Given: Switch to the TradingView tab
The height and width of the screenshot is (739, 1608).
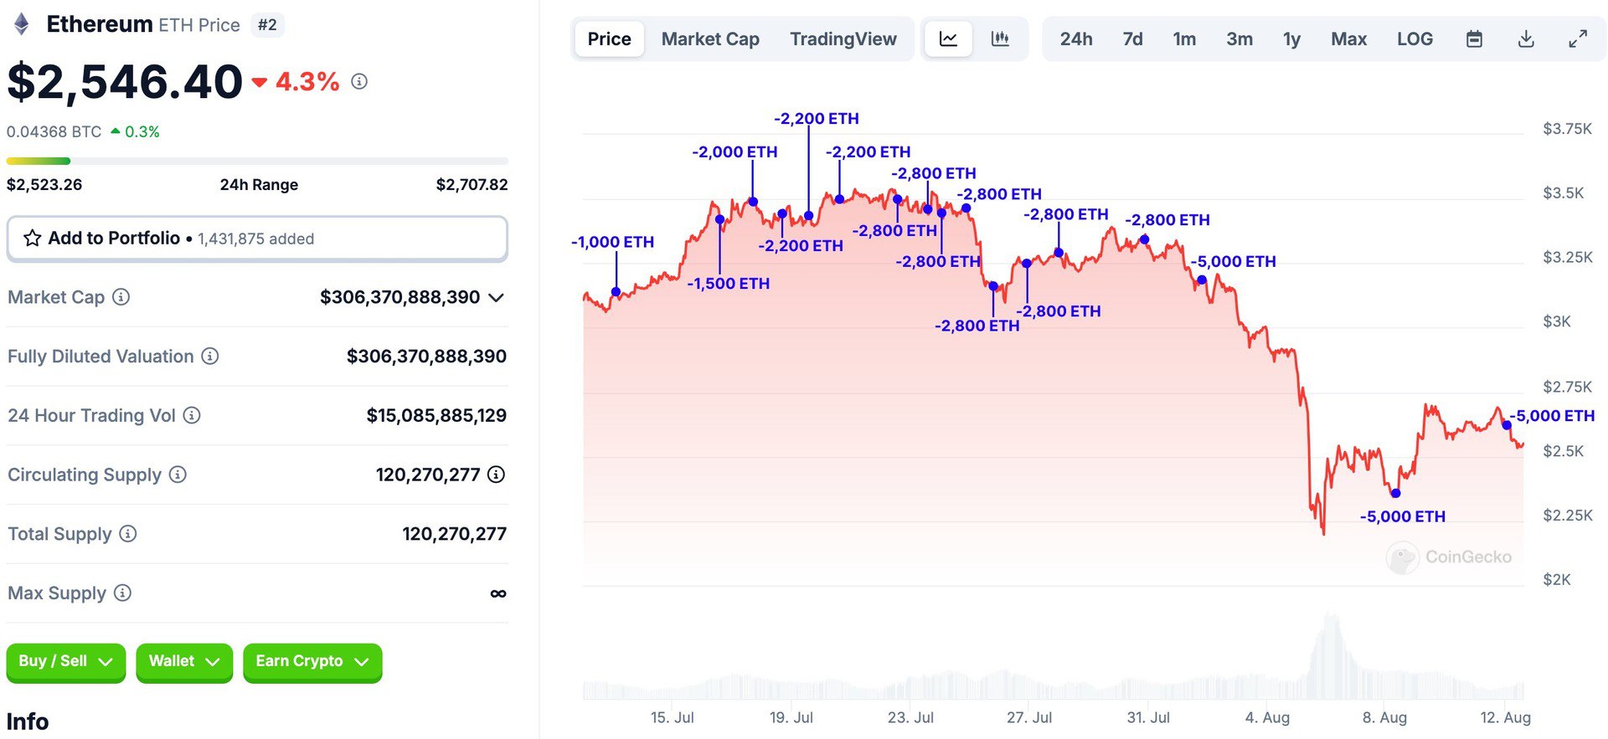Looking at the screenshot, I should [x=843, y=39].
